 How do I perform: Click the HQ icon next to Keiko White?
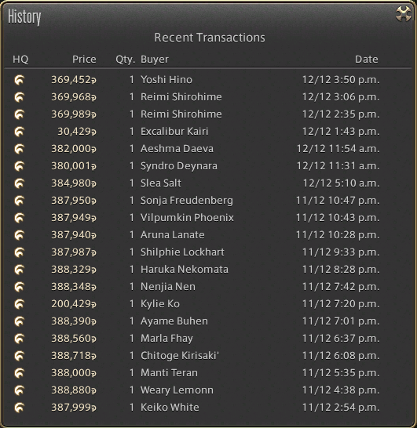click(20, 408)
